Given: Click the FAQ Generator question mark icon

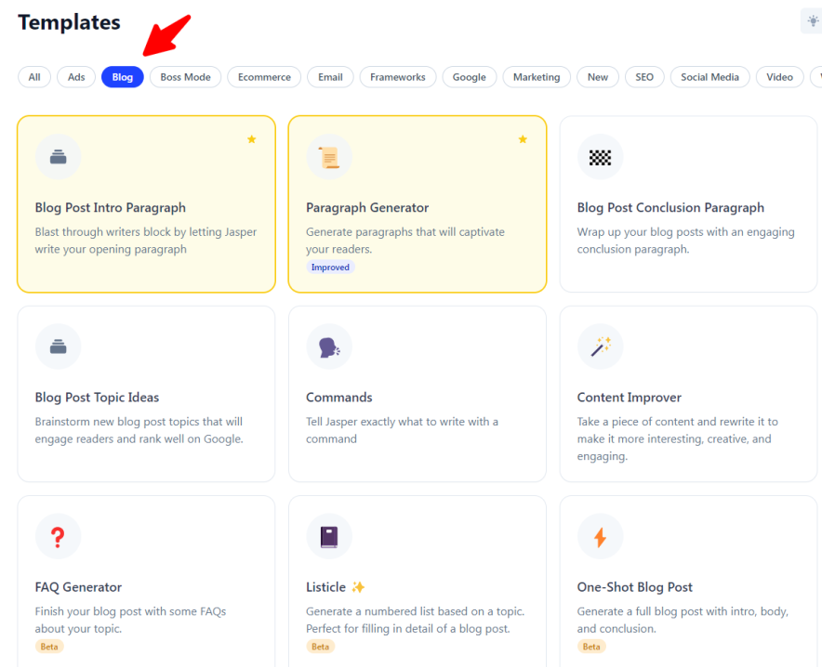Looking at the screenshot, I should coord(58,536).
